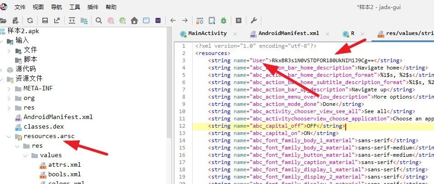The width and height of the screenshot is (434, 184).
Task: Click the add files toolbar icon
Action: pyautogui.click(x=16, y=20)
